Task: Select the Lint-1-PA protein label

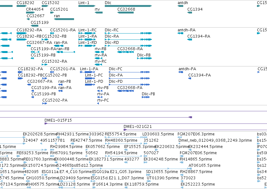Action: [x=89, y=69]
